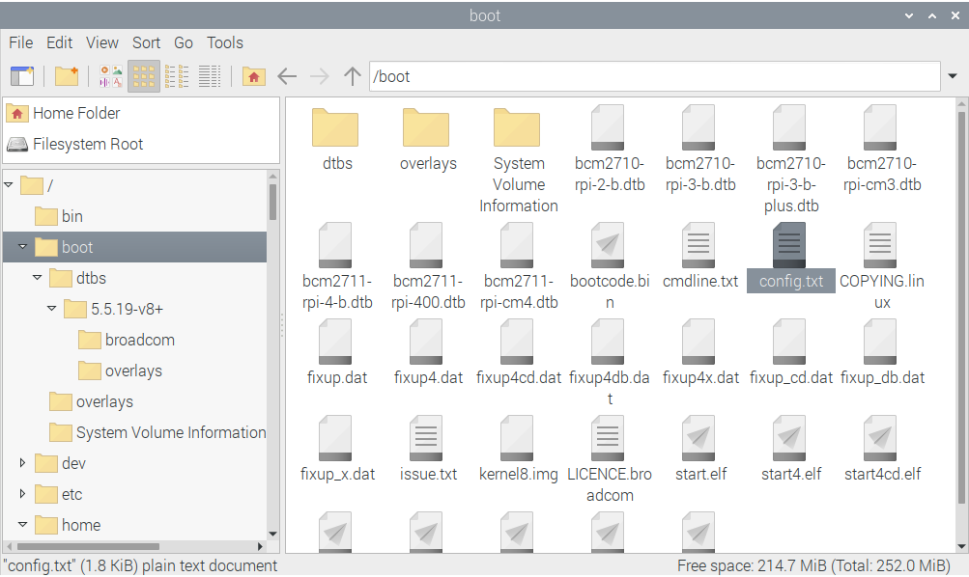Viewport: 969px width, 577px height.
Task: Open the Tools menu
Action: click(224, 42)
